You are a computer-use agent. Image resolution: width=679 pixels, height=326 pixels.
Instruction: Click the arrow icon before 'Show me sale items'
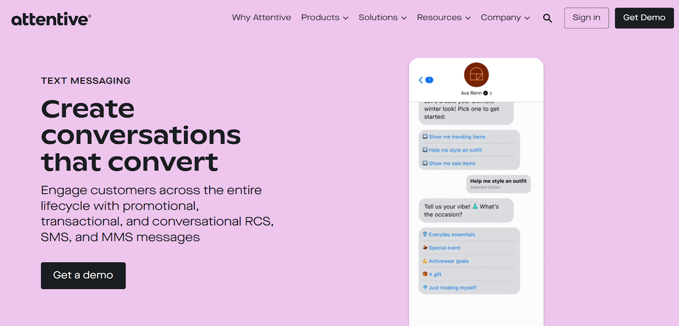point(425,163)
